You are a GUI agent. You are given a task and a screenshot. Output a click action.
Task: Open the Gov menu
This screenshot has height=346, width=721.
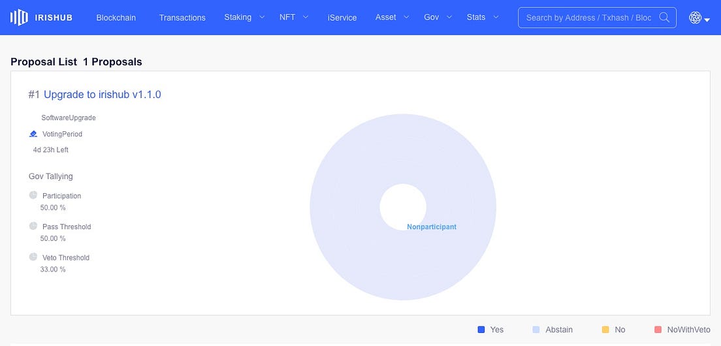[x=431, y=17]
